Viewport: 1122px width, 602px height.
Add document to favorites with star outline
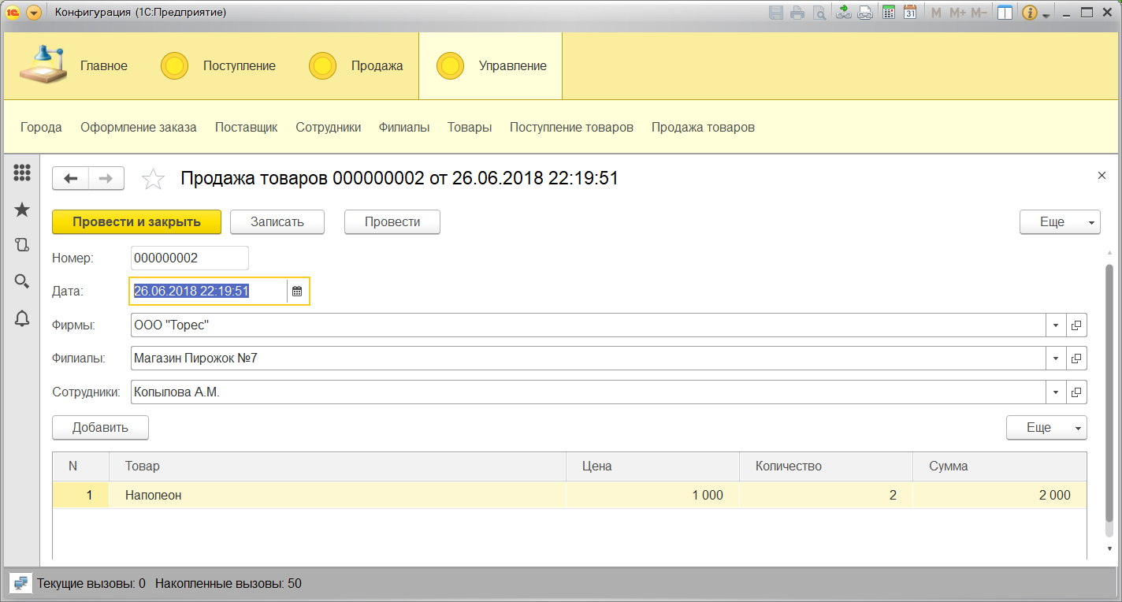[x=153, y=180]
